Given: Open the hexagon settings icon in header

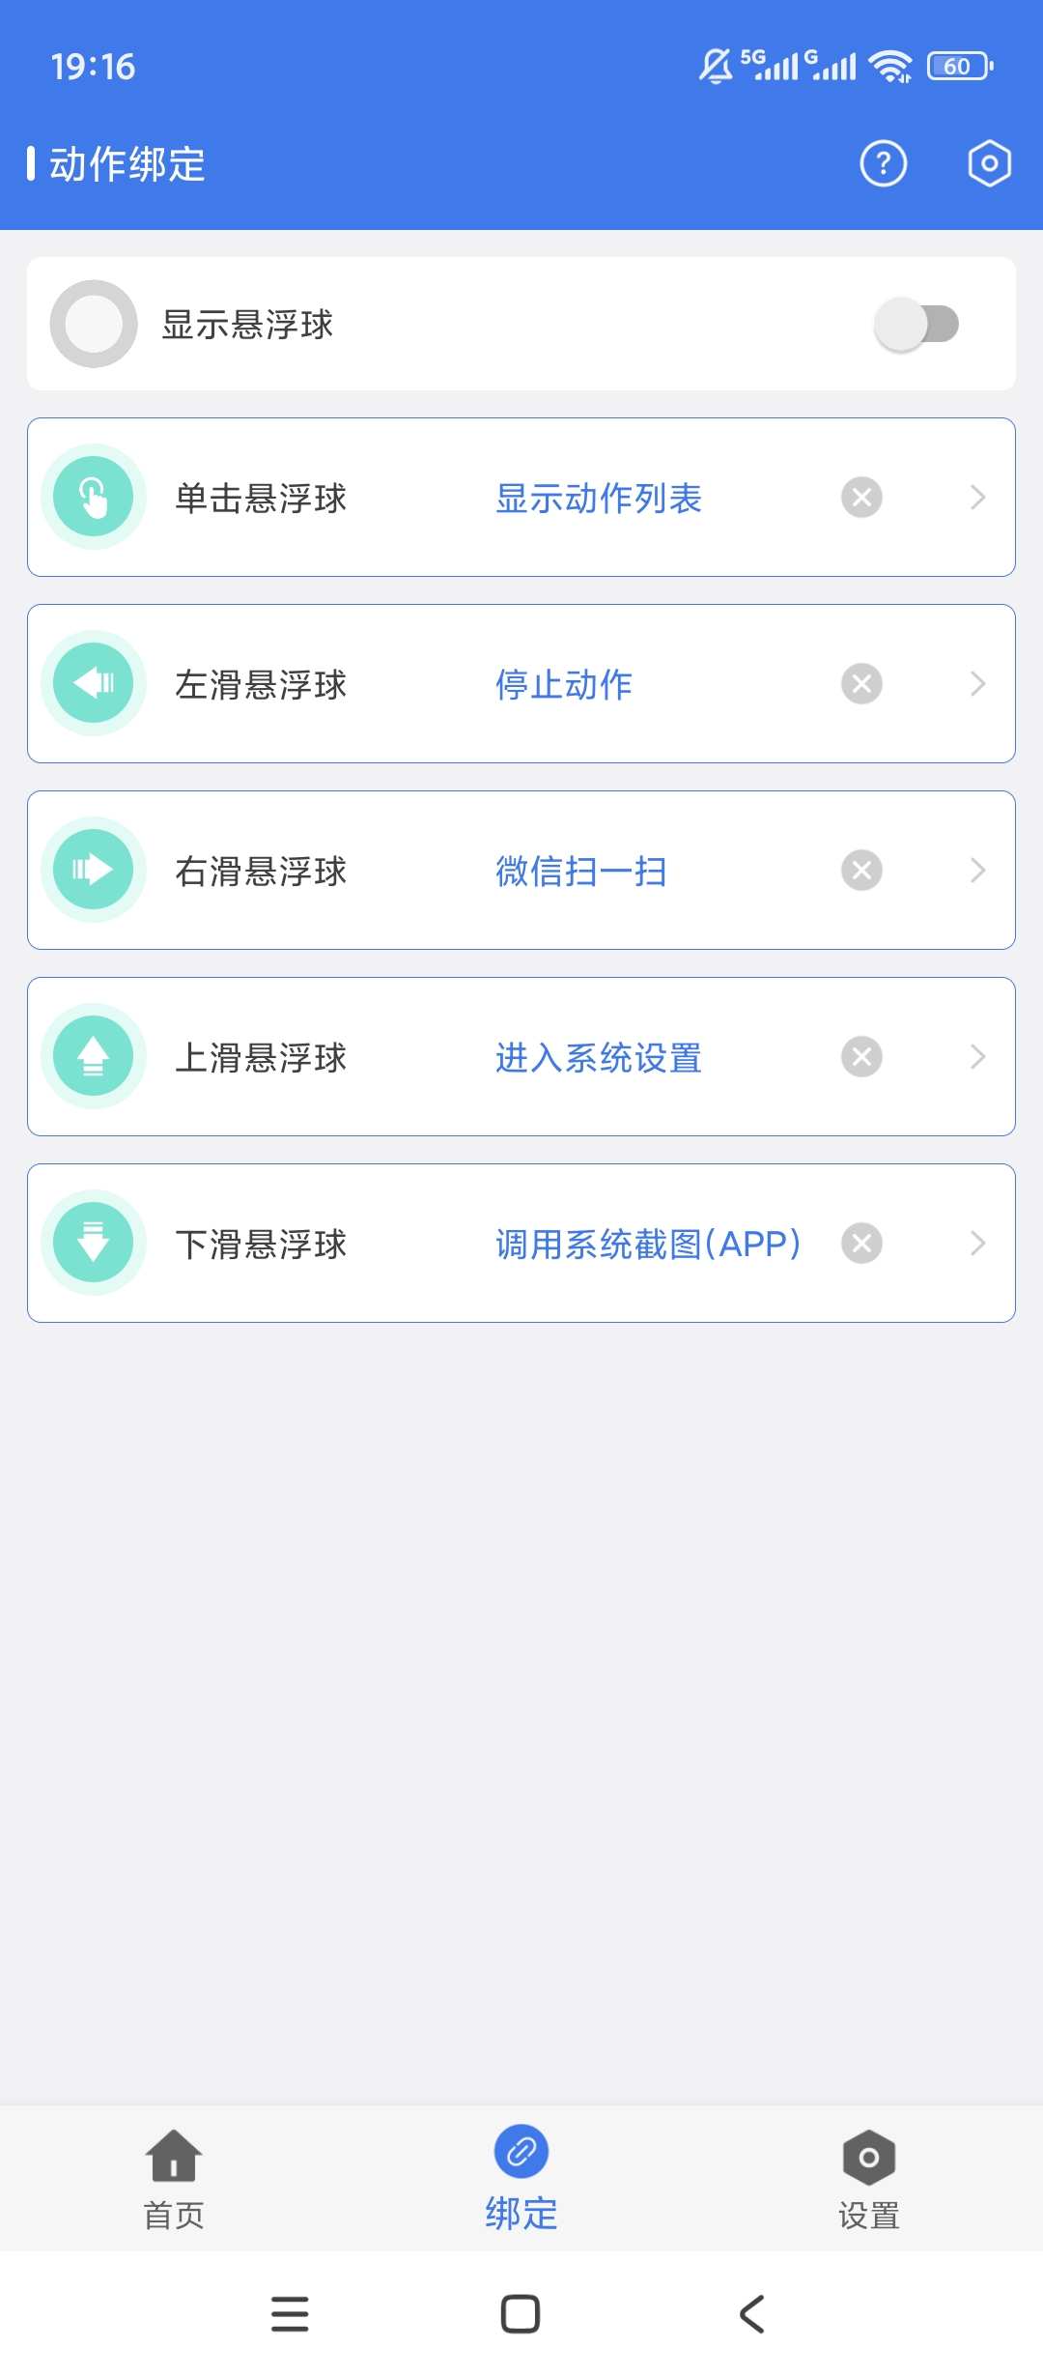Looking at the screenshot, I should 989,163.
